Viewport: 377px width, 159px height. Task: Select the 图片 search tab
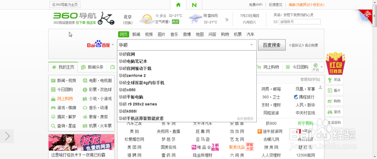click(162, 34)
